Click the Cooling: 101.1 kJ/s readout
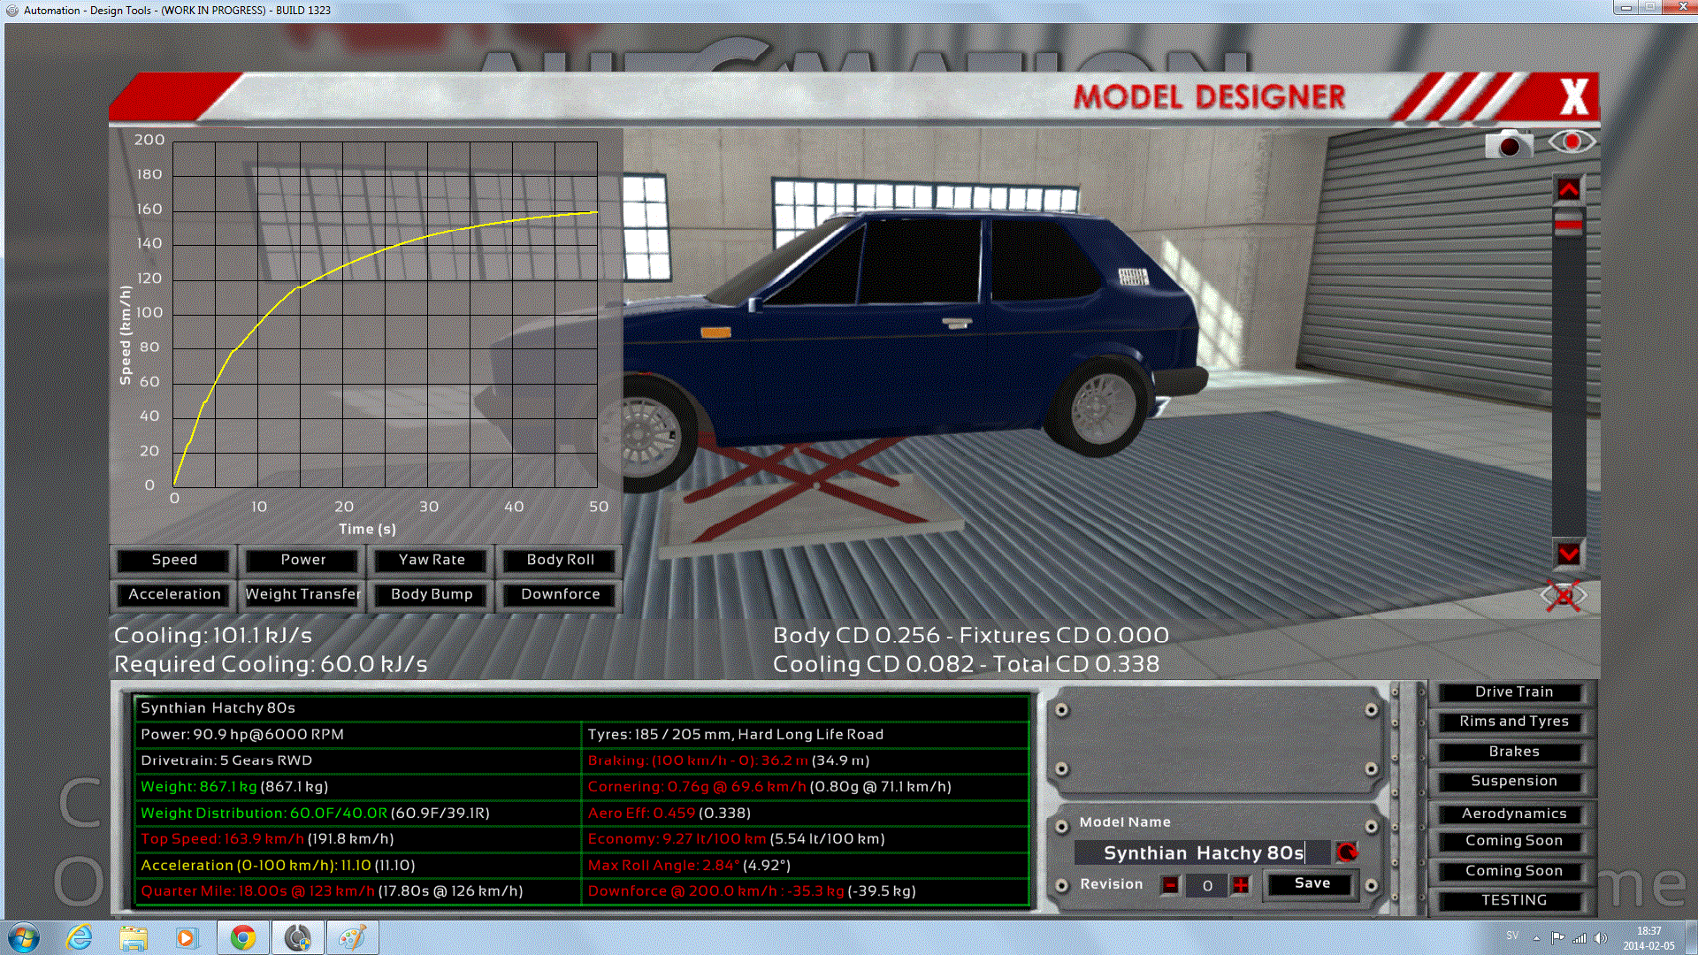Viewport: 1698px width, 955px height. coord(213,635)
